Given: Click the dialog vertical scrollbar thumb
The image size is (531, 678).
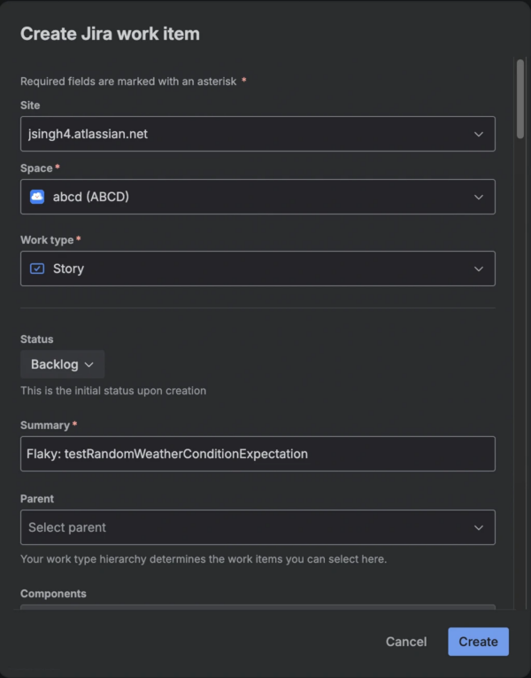Looking at the screenshot, I should tap(520, 99).
